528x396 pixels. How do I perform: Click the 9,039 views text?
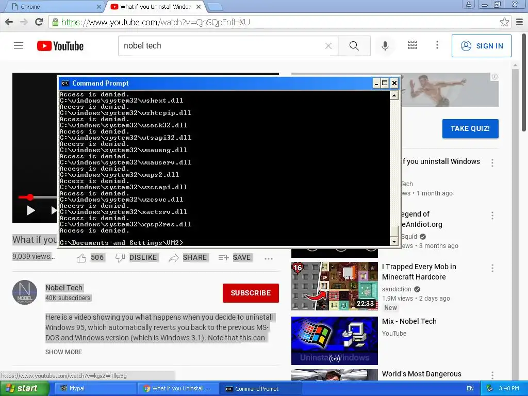click(34, 256)
